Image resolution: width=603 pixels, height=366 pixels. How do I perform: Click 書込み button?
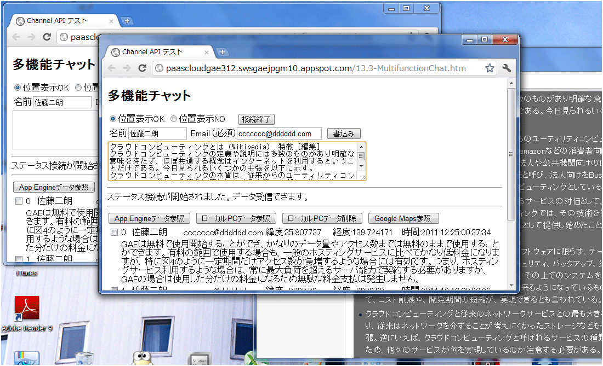click(x=344, y=133)
